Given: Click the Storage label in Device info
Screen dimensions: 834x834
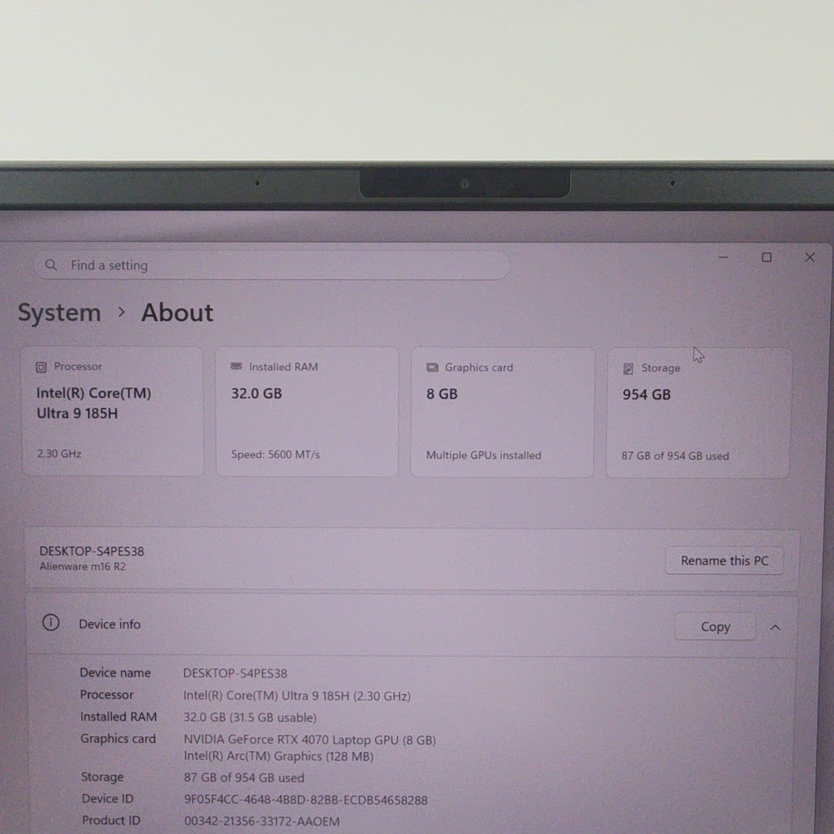Looking at the screenshot, I should 102,777.
